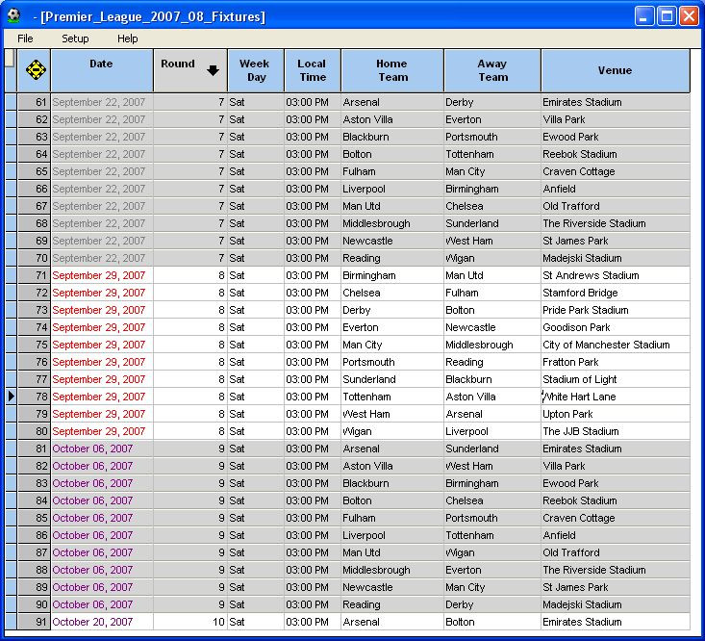Viewport: 705px width, 641px height.
Task: Click venue 'Emirates Stadium' in row 61
Action: pyautogui.click(x=616, y=102)
